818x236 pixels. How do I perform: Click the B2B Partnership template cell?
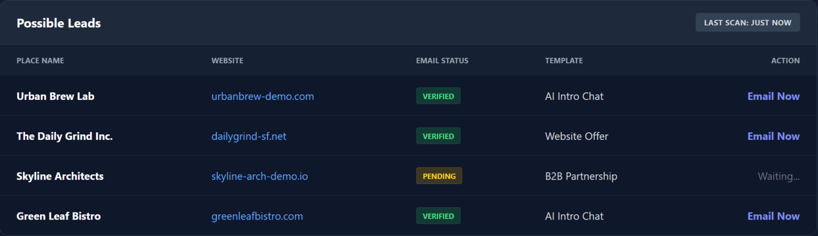(581, 176)
